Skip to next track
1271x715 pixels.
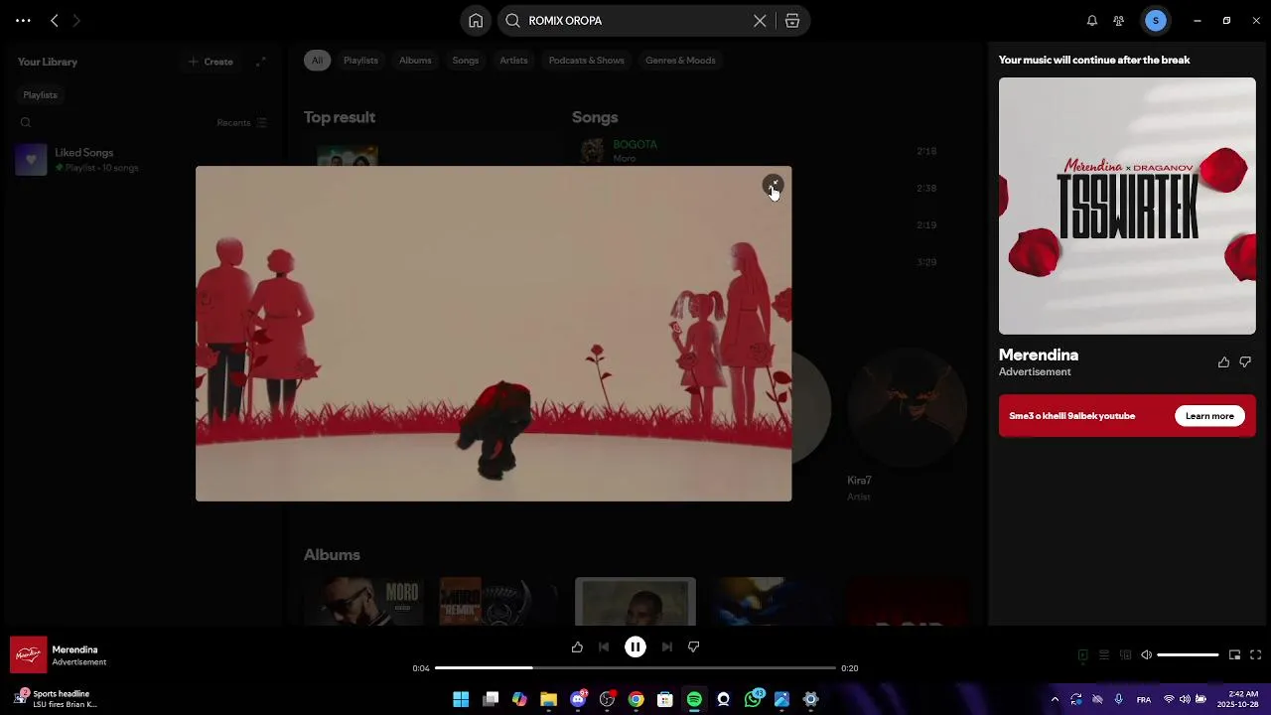667,647
